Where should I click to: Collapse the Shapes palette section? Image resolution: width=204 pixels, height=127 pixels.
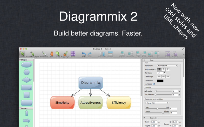tap(20, 60)
